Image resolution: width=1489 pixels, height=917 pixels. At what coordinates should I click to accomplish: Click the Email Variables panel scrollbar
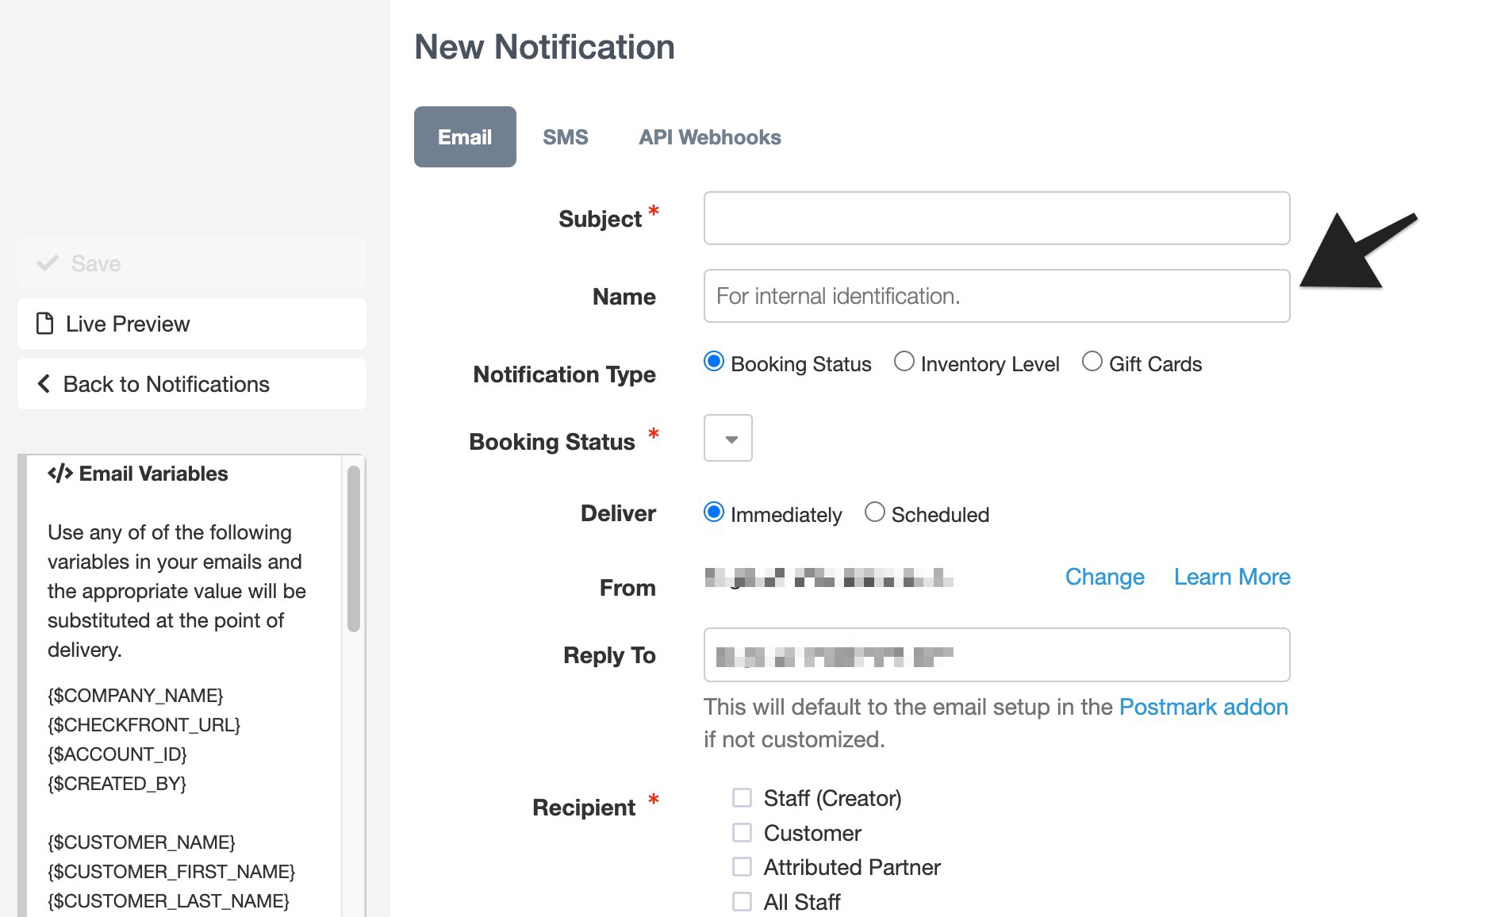coord(354,549)
